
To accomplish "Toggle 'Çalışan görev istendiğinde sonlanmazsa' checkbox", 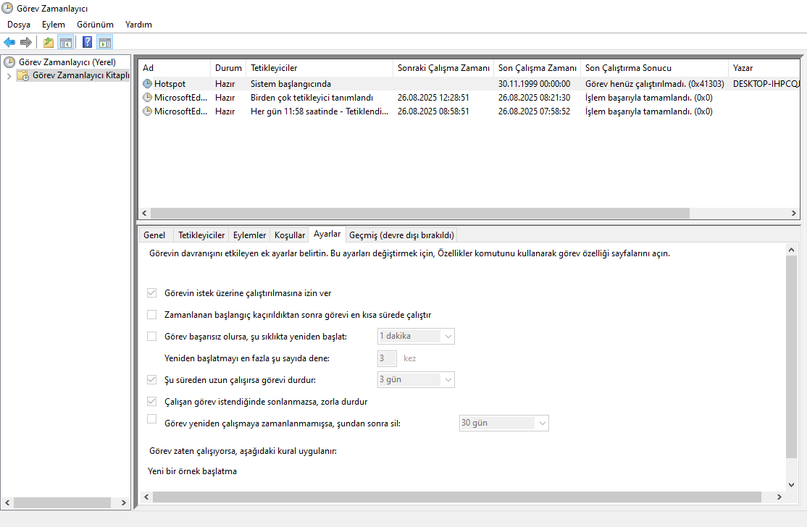I will pos(152,402).
